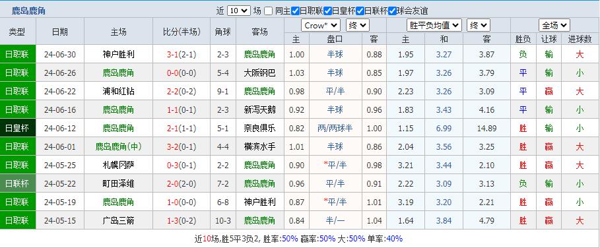The height and width of the screenshot is (248, 600).
Task: Click score 1-1(0-1) on 24-06-16
Action: (182, 109)
